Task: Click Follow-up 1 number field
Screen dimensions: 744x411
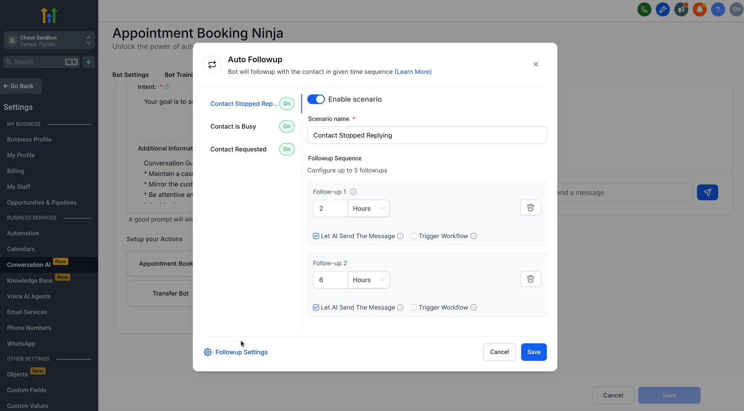Action: (330, 209)
